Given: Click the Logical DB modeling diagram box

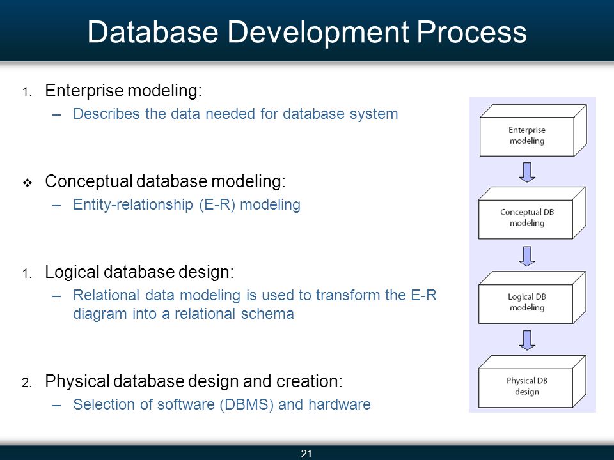Looking at the screenshot, I should [532, 297].
